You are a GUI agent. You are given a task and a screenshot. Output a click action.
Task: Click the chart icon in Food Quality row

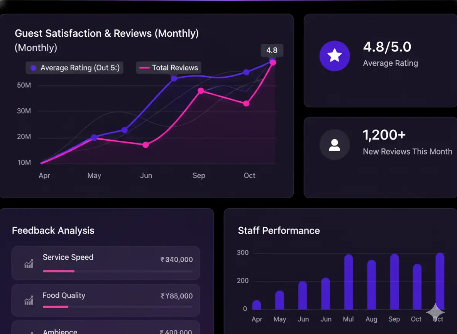point(29,300)
